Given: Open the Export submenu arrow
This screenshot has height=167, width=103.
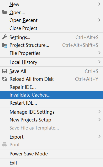Looking at the screenshot, I should click(99, 137).
